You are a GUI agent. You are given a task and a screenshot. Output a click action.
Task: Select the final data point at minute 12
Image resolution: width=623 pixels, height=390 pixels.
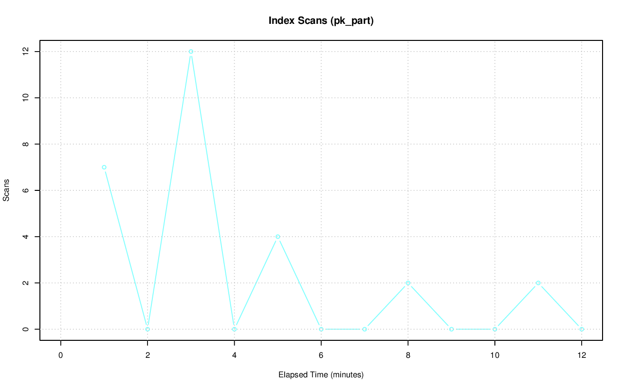point(582,329)
